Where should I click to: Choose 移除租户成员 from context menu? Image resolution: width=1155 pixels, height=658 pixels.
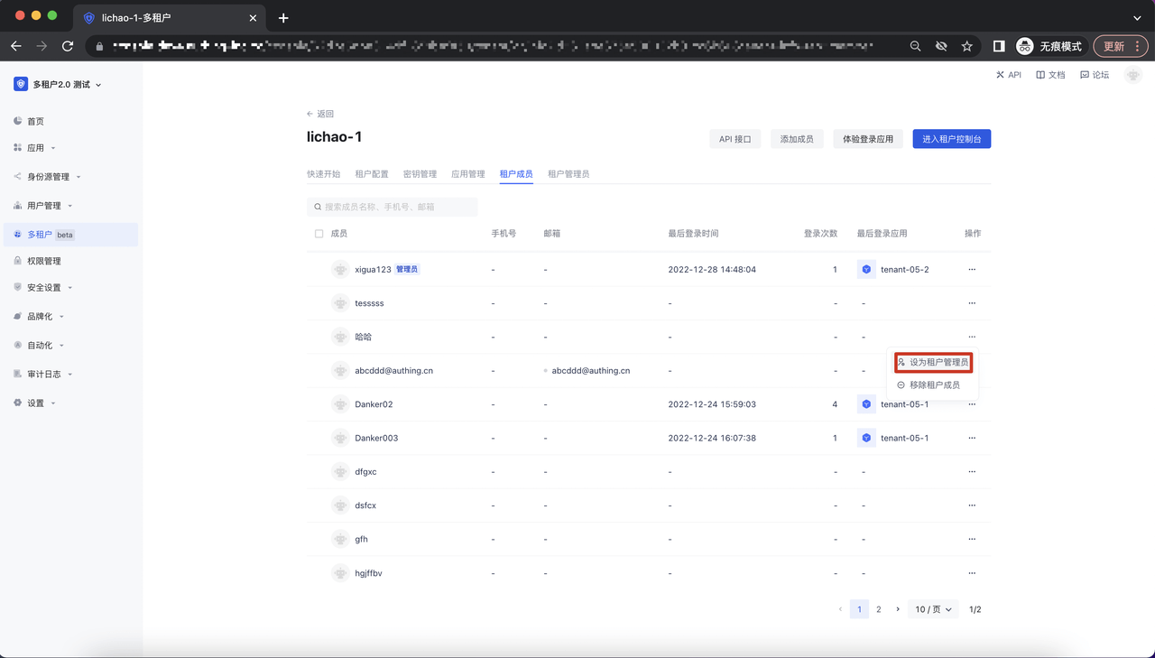[x=933, y=385]
